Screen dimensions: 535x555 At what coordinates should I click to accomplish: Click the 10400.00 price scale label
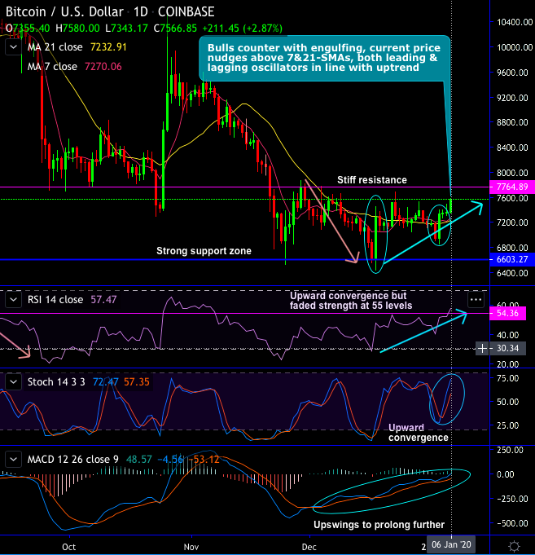click(x=515, y=22)
